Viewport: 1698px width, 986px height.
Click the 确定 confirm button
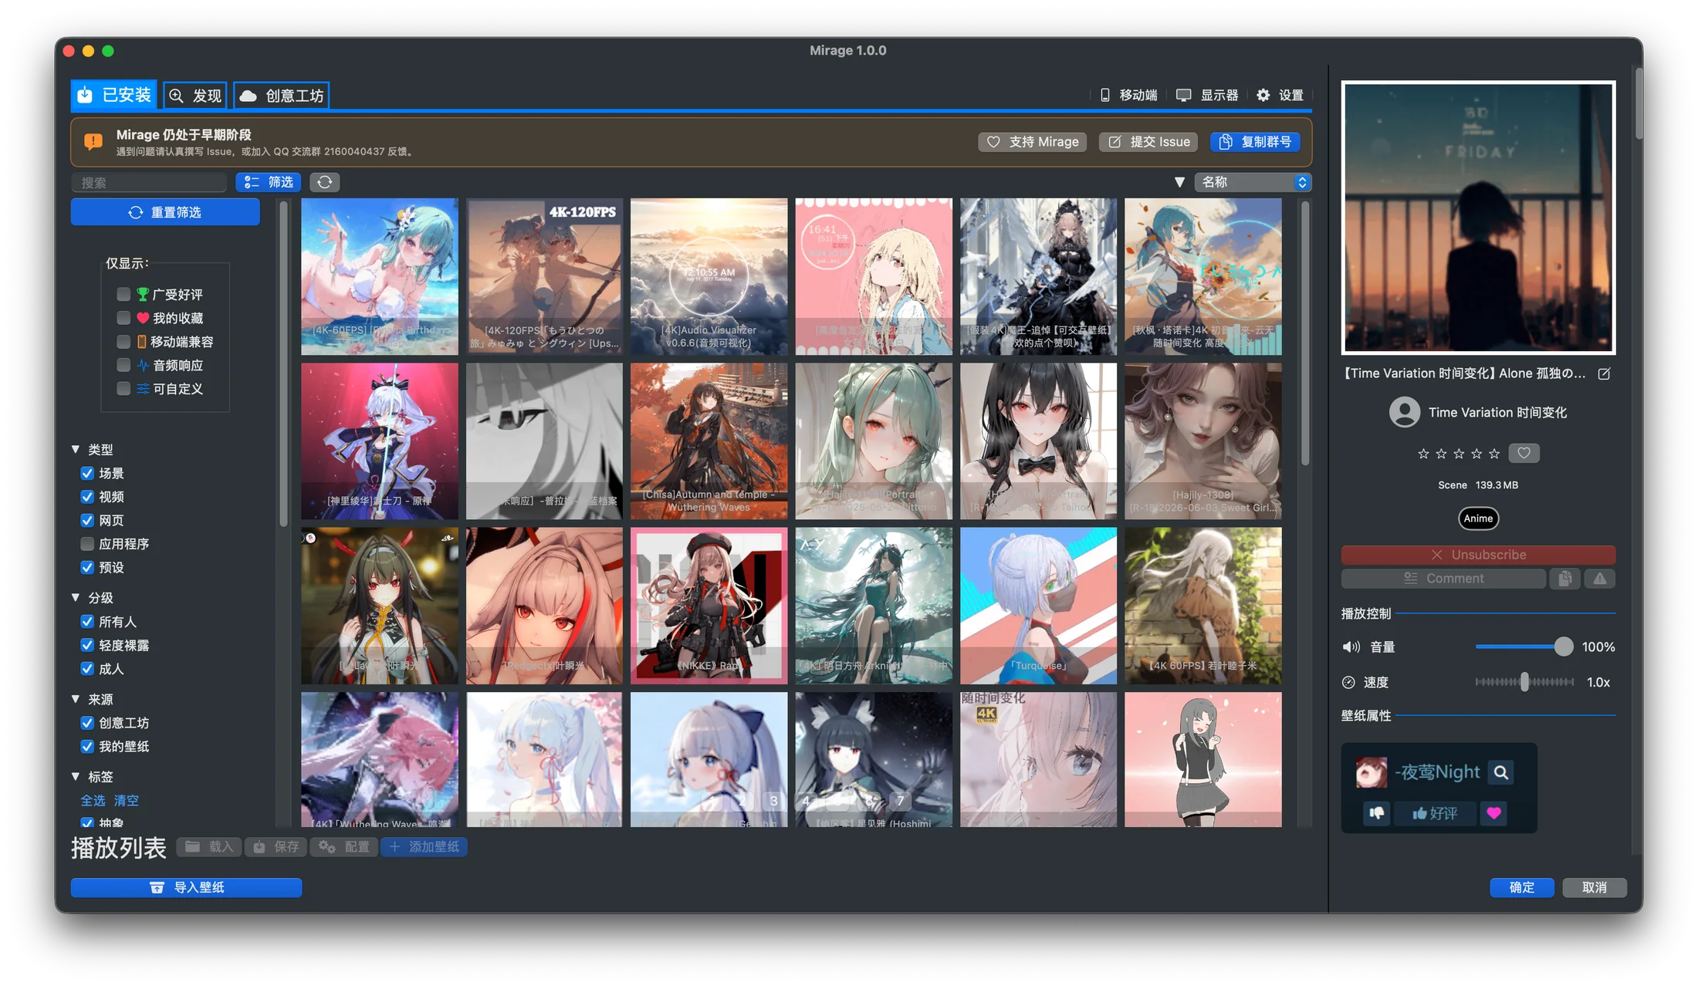[1521, 887]
